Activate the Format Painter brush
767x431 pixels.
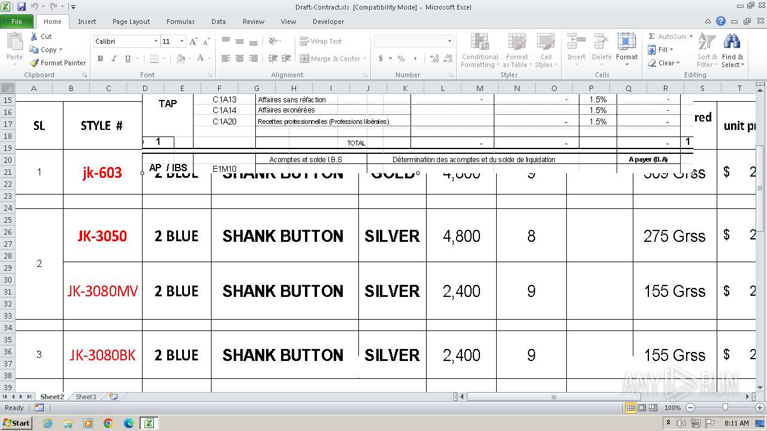pyautogui.click(x=58, y=63)
